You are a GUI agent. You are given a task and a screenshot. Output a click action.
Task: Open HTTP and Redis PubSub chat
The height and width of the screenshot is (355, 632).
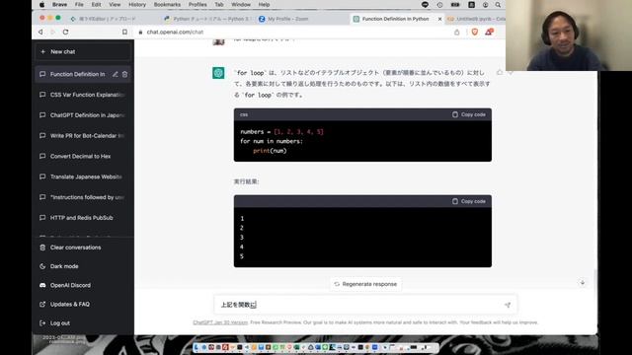click(x=83, y=218)
